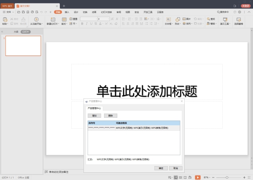The image size is (253, 180).
Task: Open the File (文件) dropdown menu
Action: [x=8, y=13]
